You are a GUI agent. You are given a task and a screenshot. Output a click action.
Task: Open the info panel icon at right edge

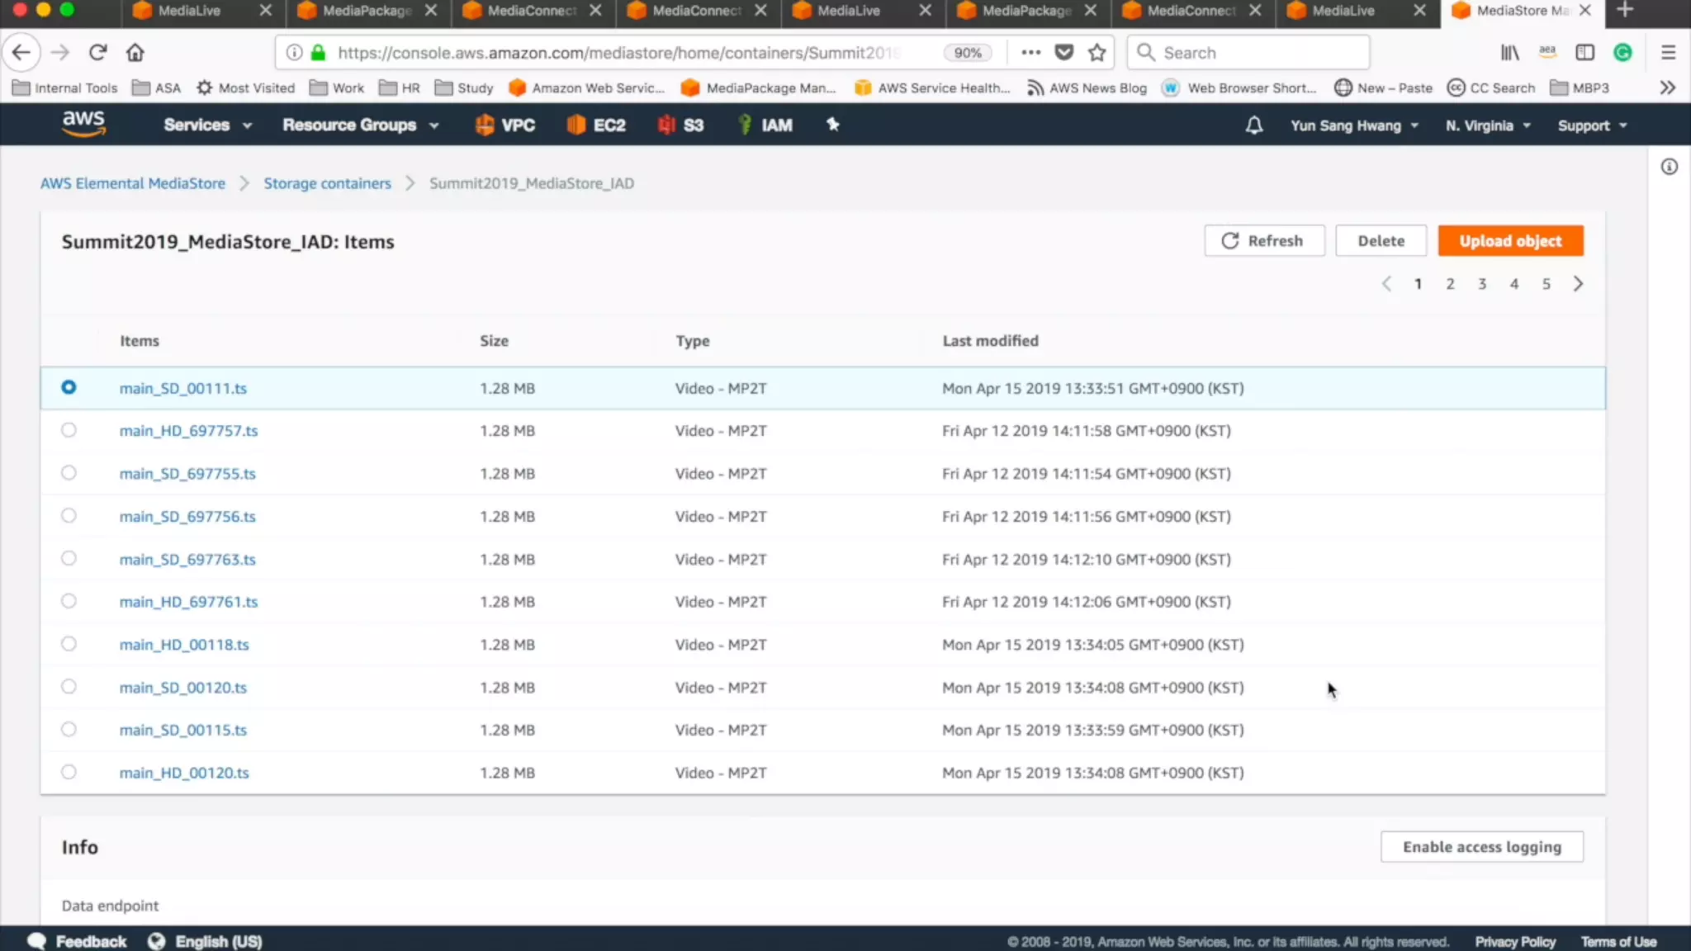point(1669,167)
